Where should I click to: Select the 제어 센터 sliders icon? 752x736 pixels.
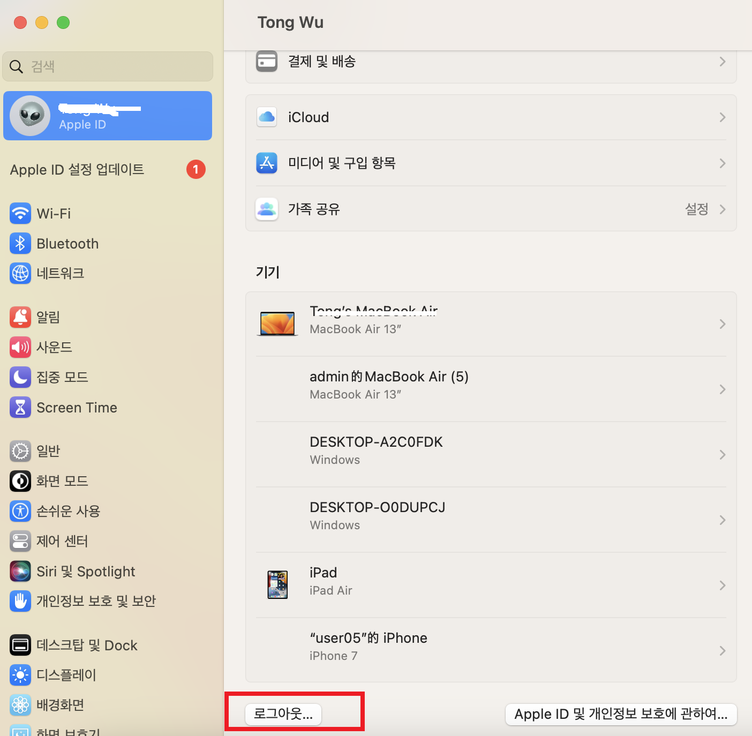coord(20,541)
